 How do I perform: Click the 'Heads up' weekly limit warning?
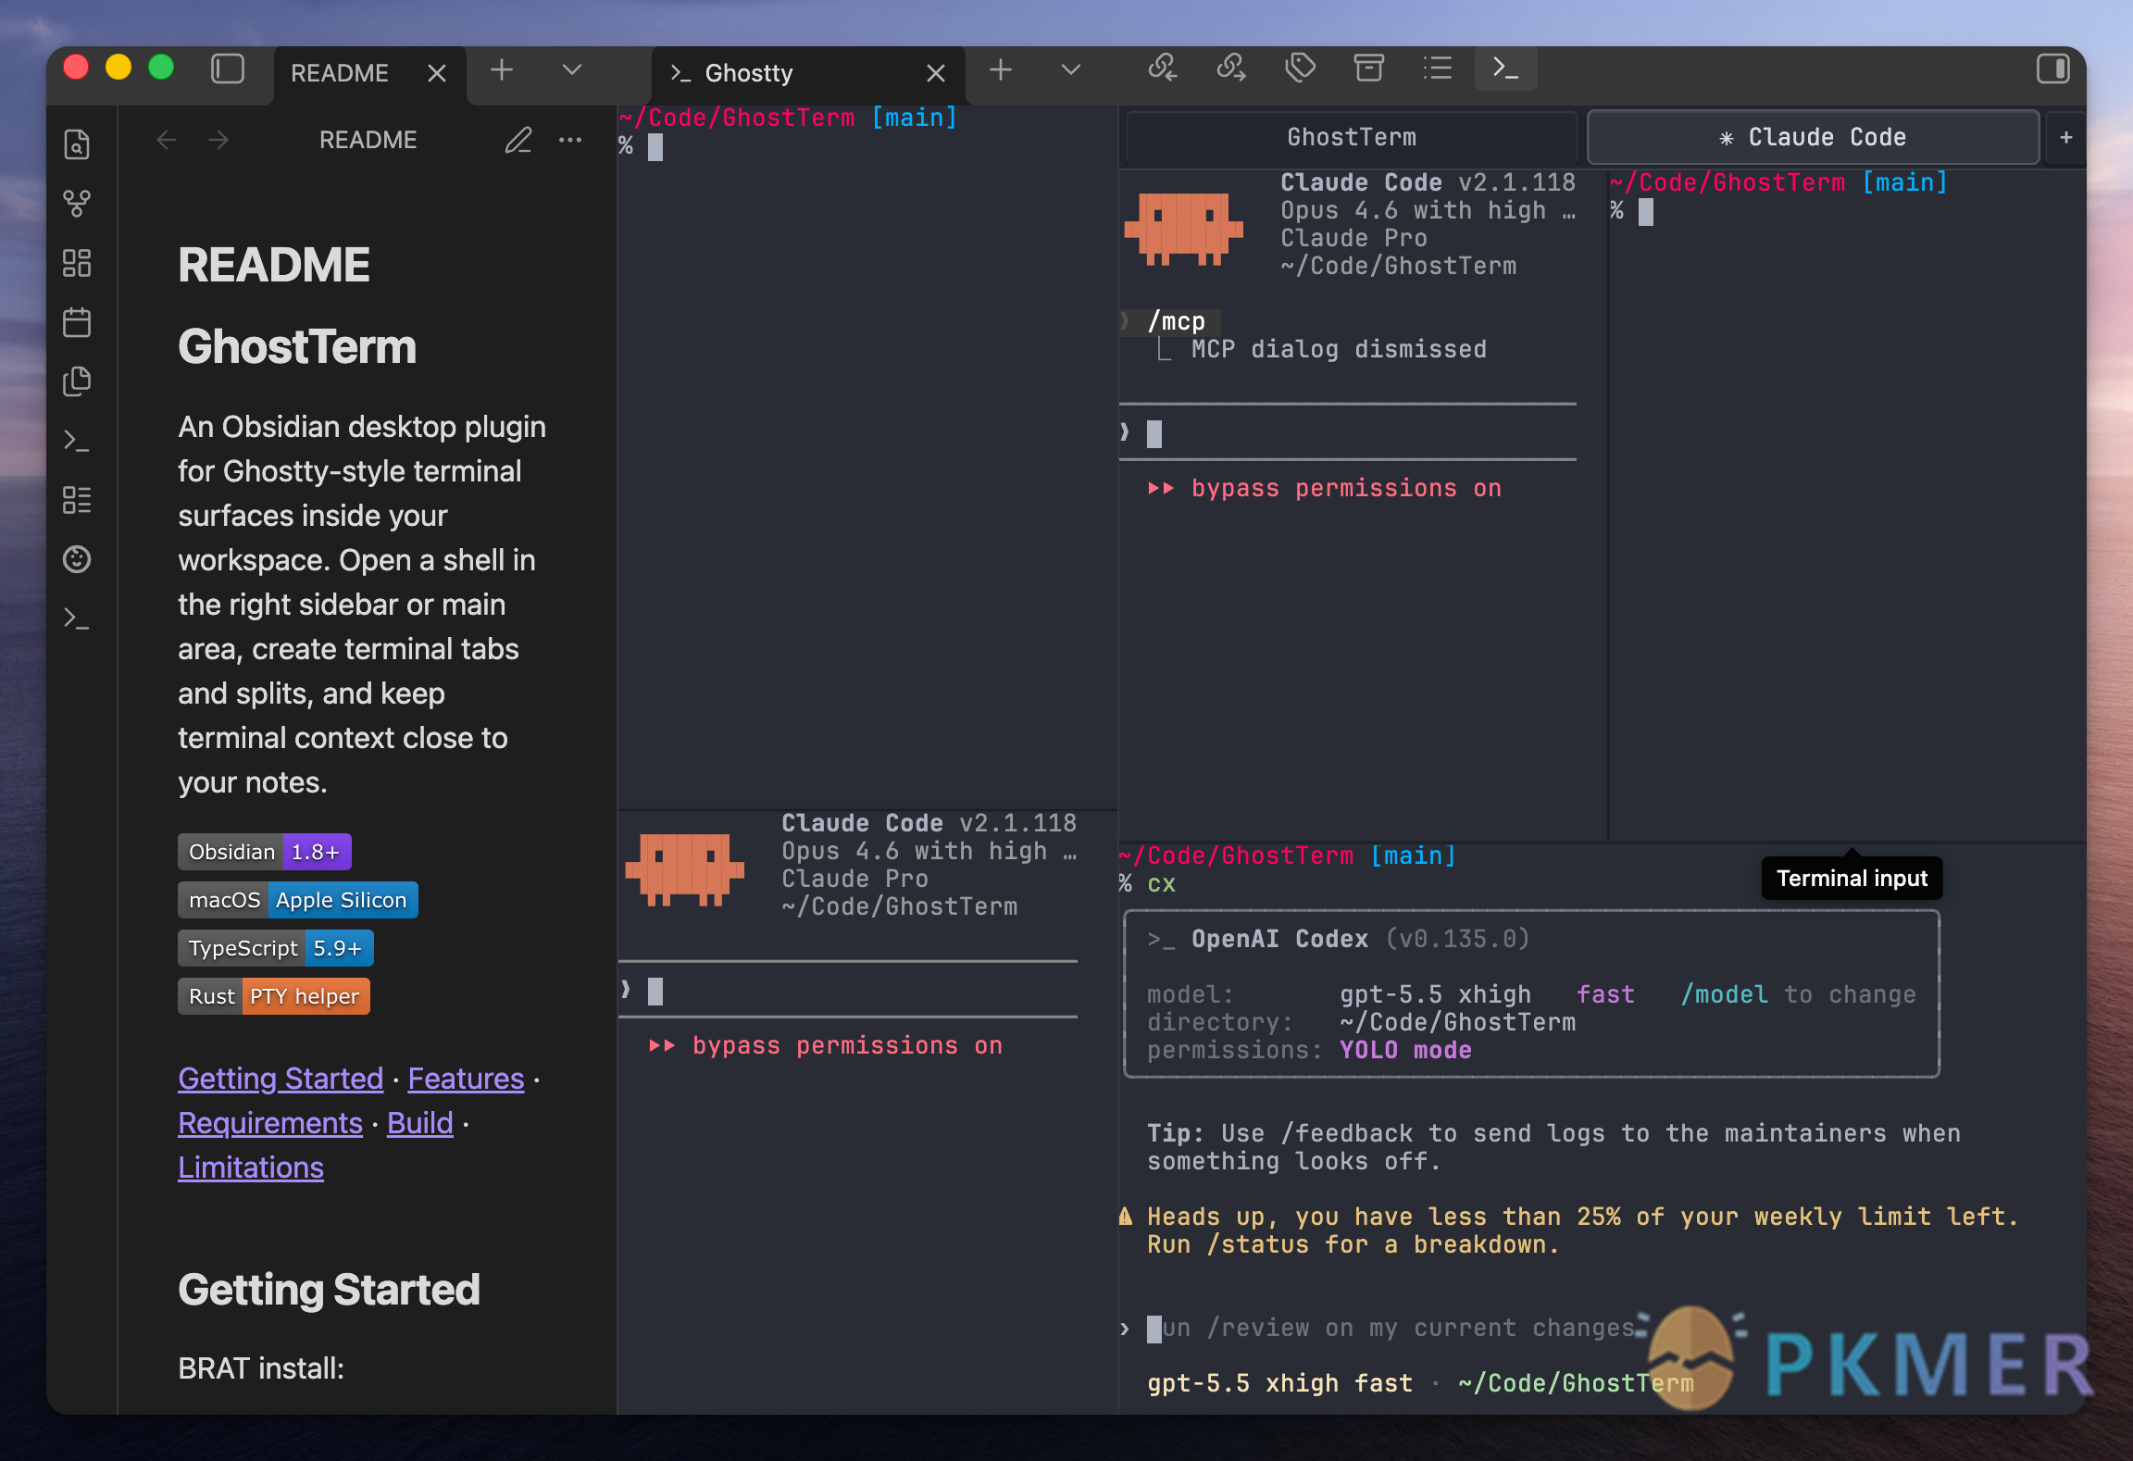(1582, 1231)
